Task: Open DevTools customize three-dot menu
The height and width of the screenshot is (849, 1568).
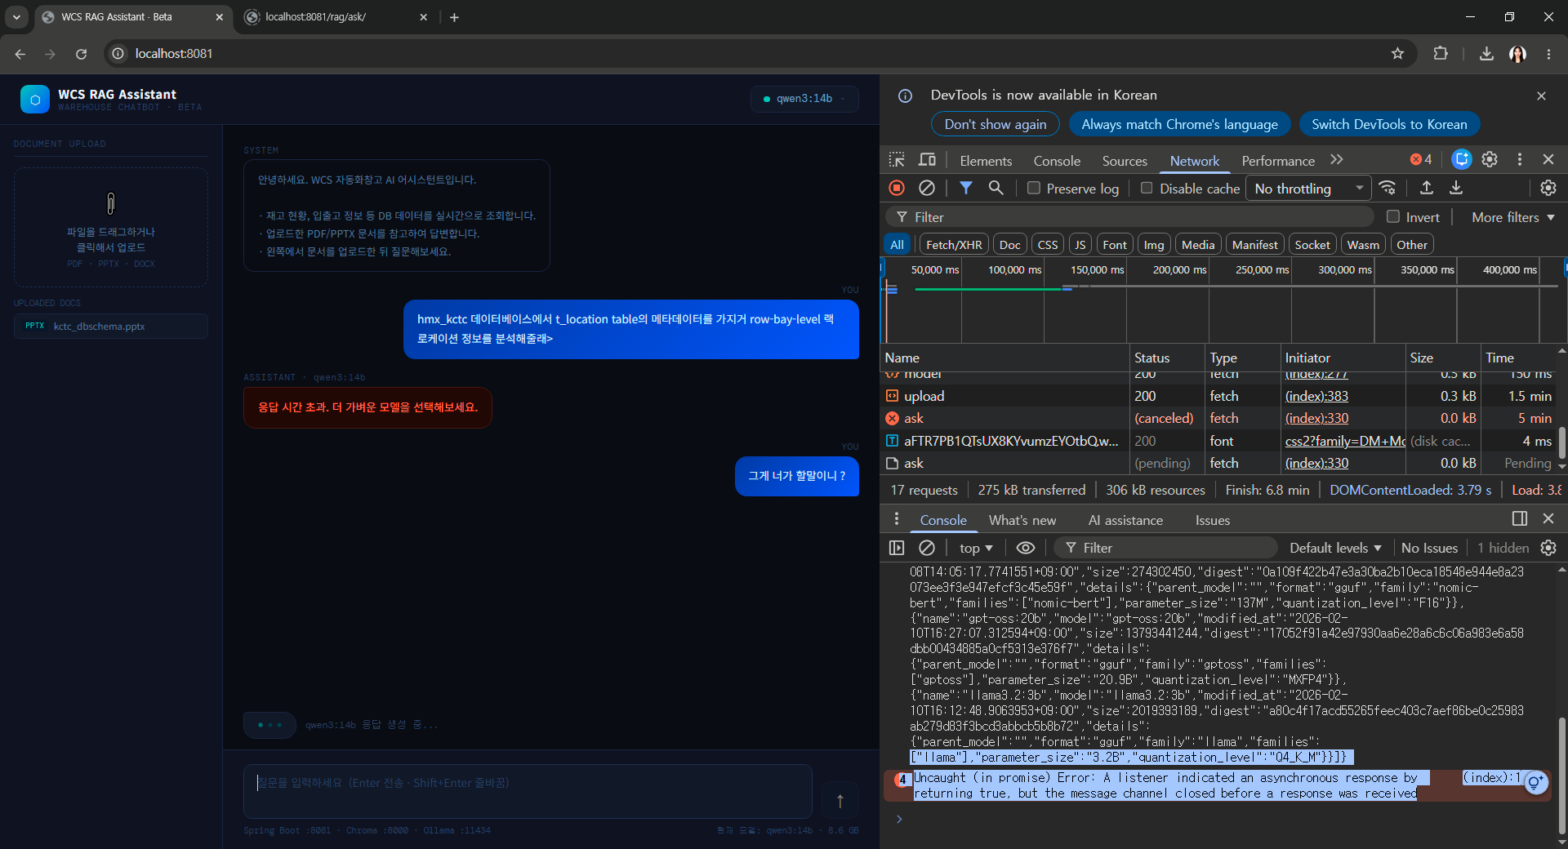Action: [1519, 160]
